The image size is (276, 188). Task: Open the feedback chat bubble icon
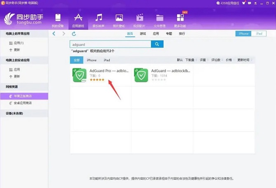pyautogui.click(x=250, y=3)
